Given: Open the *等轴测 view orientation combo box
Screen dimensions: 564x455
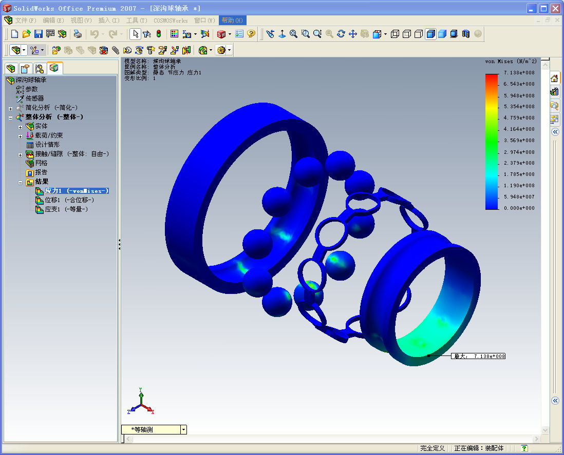Looking at the screenshot, I should coord(154,429).
